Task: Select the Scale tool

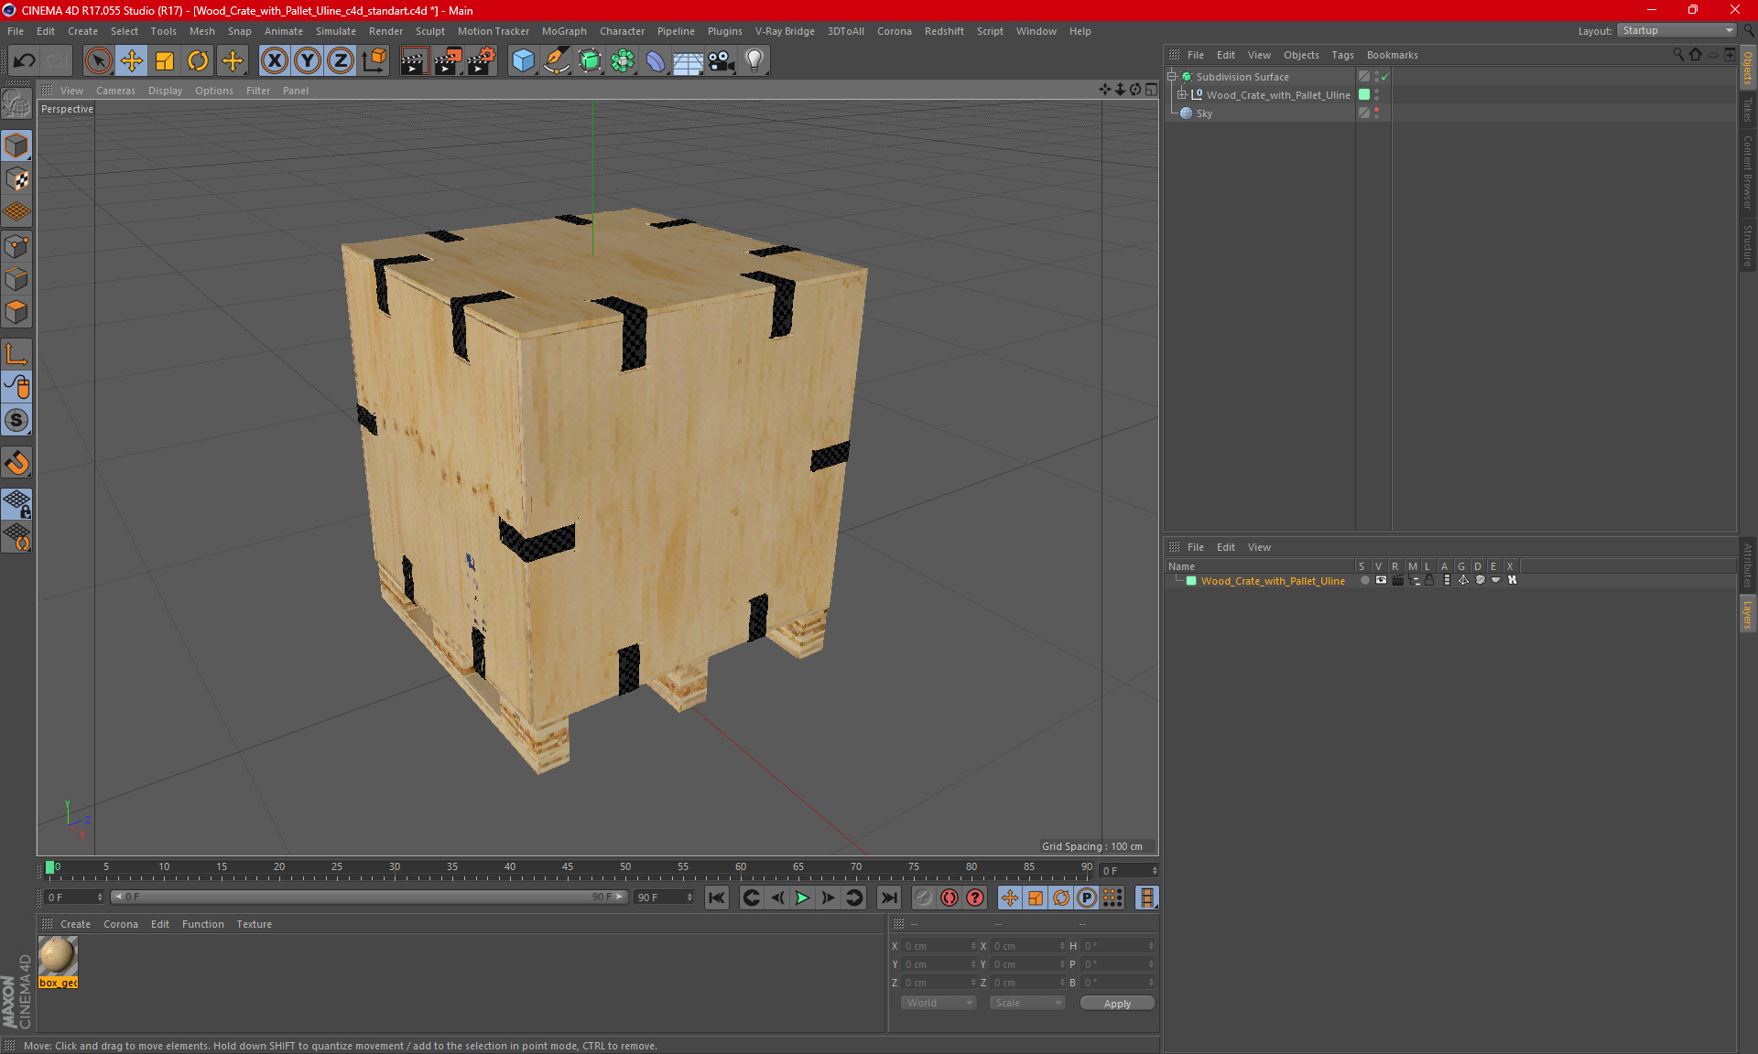Action: 165,60
